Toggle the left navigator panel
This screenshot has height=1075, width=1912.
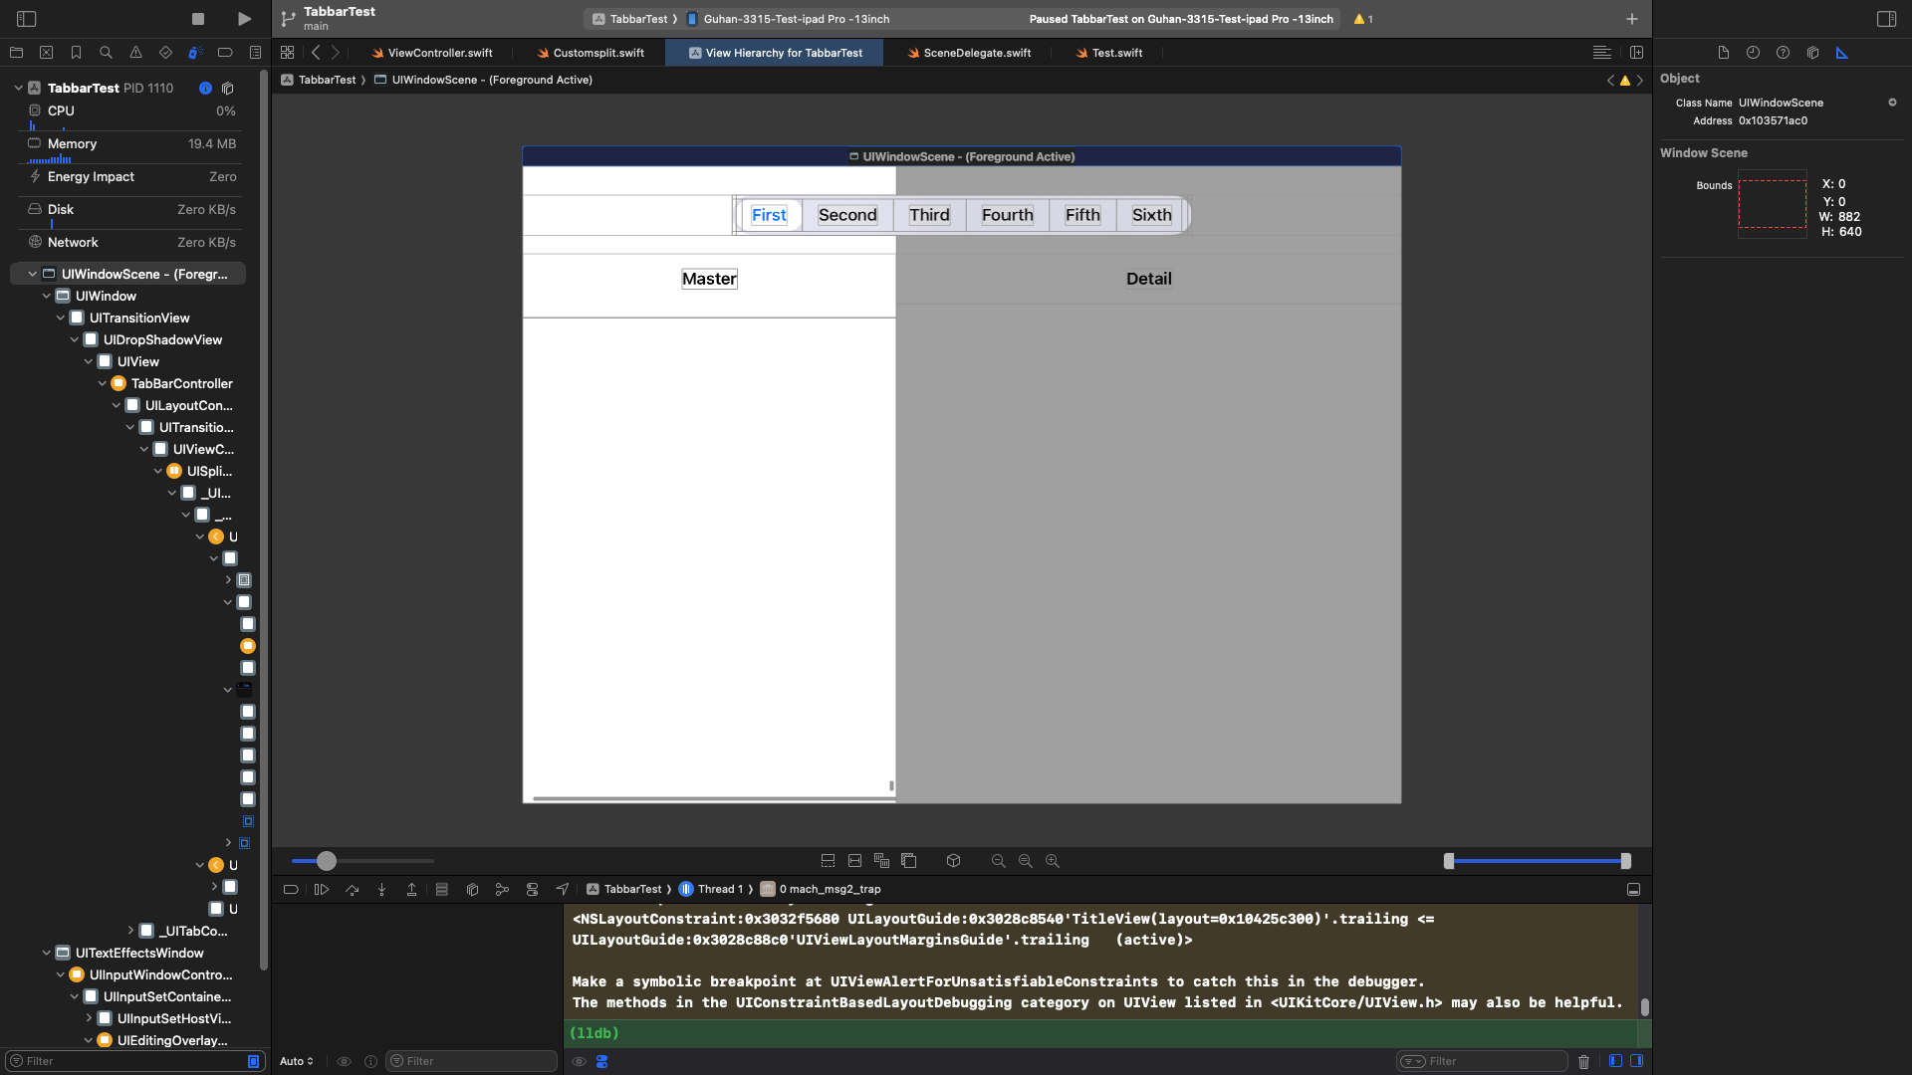pos(27,19)
